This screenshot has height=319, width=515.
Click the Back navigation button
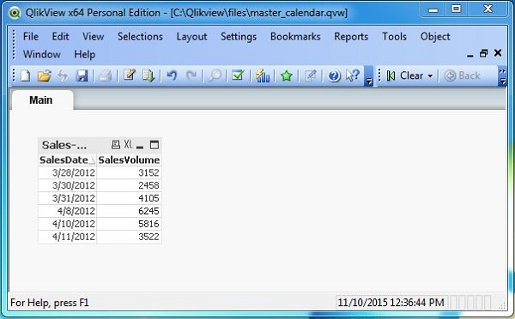(x=462, y=76)
